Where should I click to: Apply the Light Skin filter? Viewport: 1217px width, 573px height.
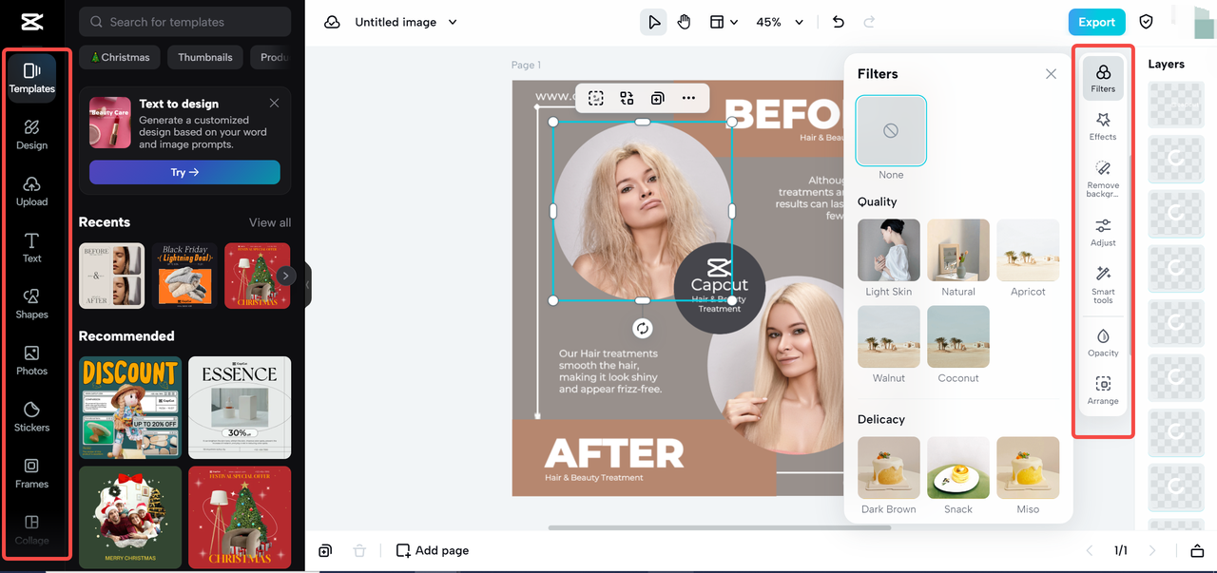click(x=889, y=251)
